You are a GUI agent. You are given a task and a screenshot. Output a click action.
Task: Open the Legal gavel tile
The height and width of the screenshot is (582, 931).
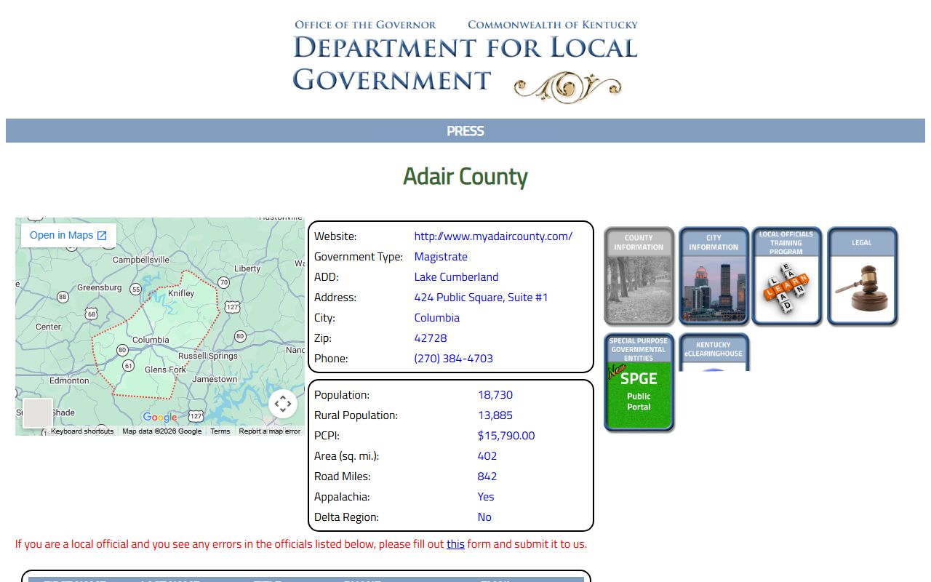(862, 276)
